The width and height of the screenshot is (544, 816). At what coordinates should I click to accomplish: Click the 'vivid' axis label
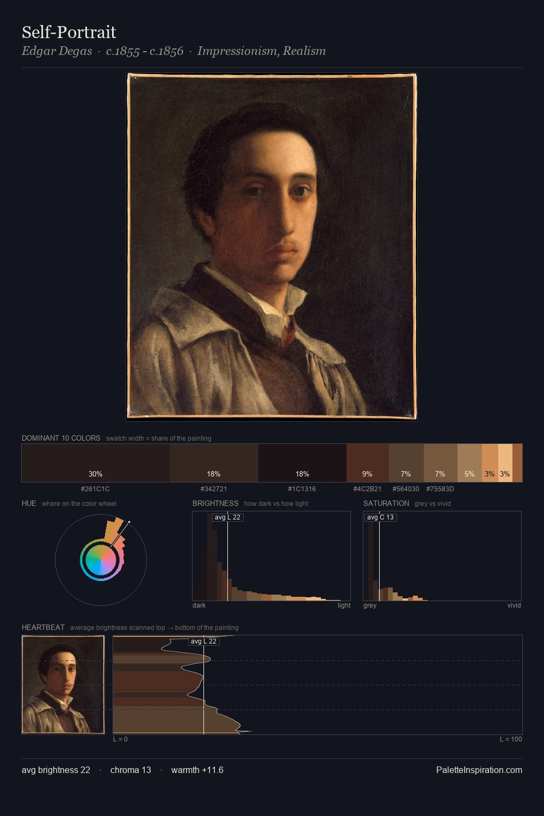[x=514, y=605]
